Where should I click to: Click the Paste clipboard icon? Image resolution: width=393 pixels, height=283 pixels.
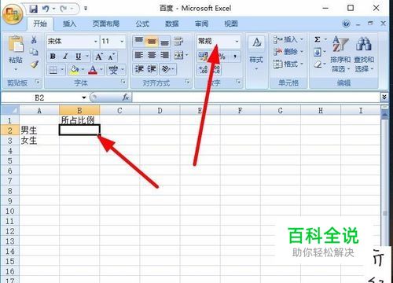[x=16, y=43]
